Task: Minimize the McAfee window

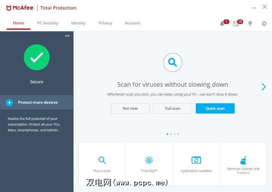Action: (254, 8)
